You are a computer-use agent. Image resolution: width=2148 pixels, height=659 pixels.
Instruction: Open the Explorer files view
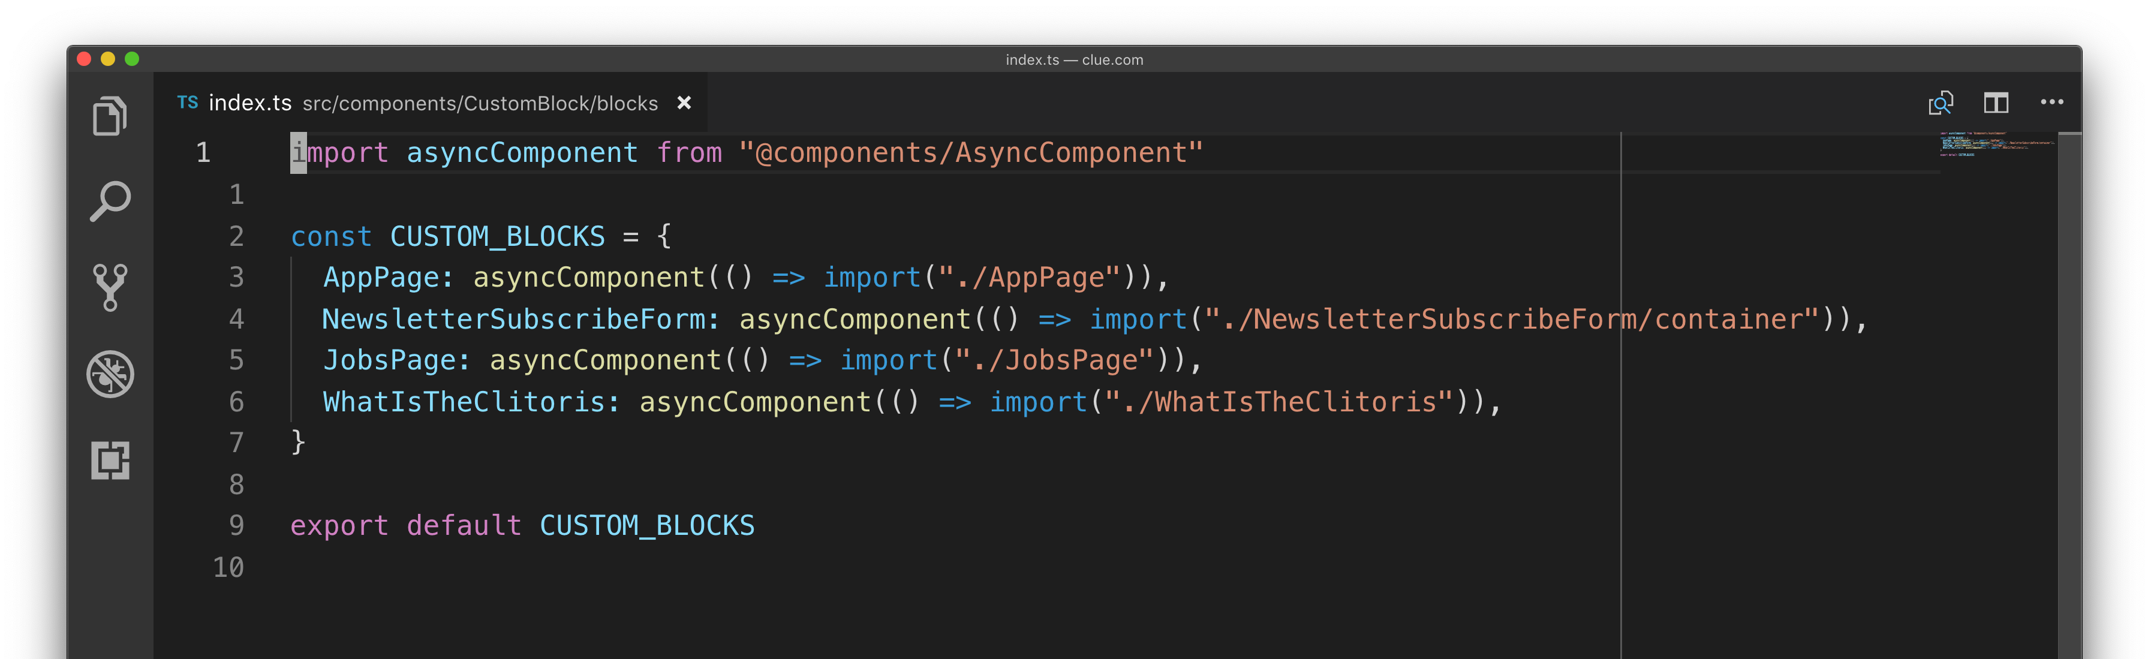point(109,116)
